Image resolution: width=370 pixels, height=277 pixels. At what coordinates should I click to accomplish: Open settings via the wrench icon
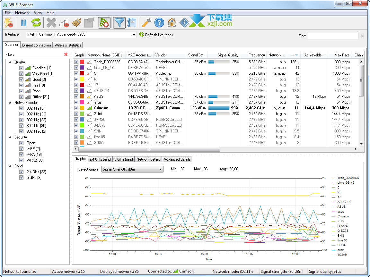coord(146,23)
